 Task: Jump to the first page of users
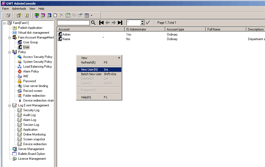pyautogui.click(x=101, y=23)
